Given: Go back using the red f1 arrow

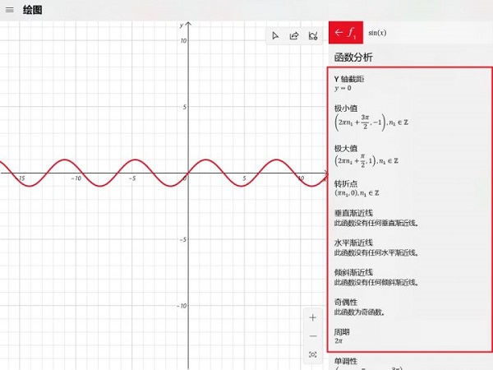Looking at the screenshot, I should 345,33.
